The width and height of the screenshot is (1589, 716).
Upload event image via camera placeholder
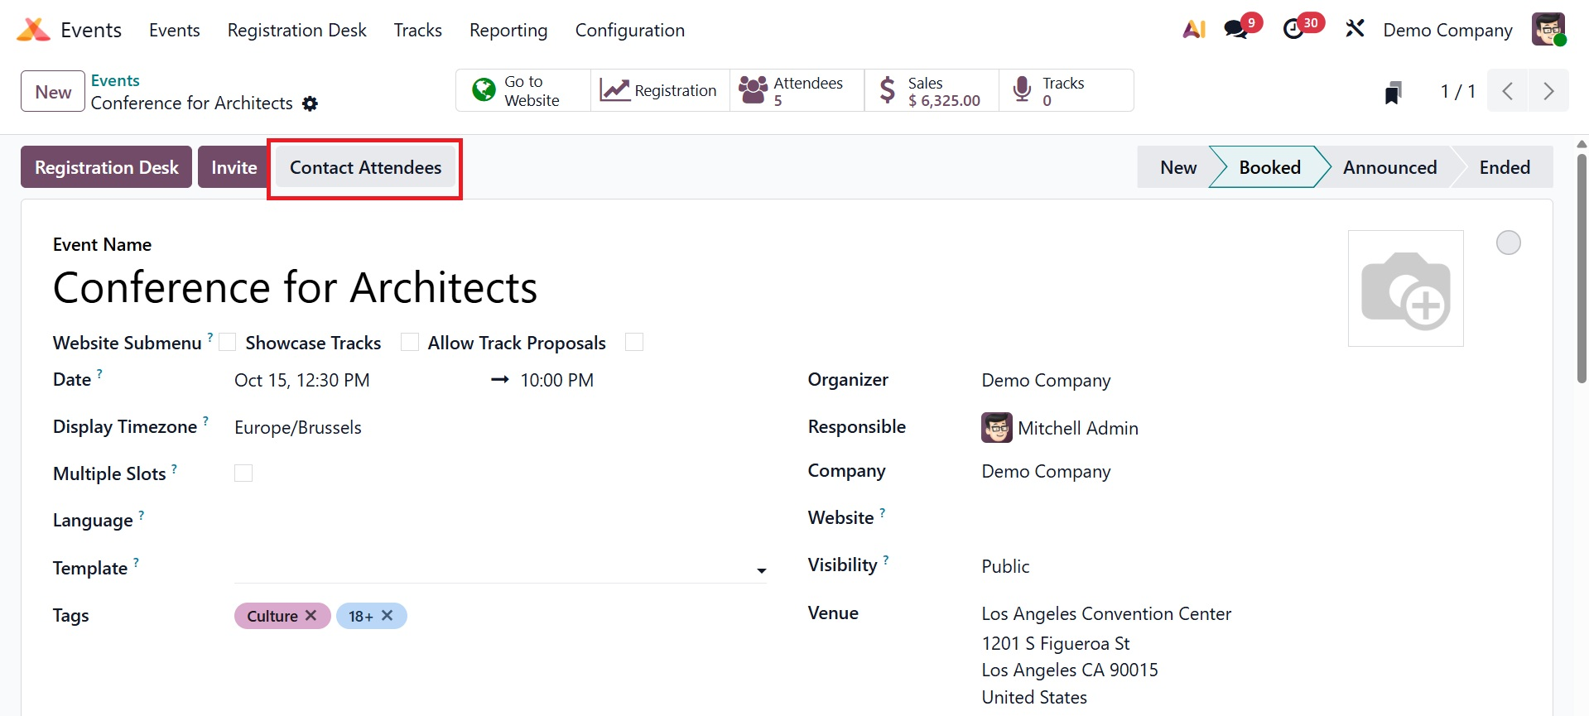(1405, 288)
